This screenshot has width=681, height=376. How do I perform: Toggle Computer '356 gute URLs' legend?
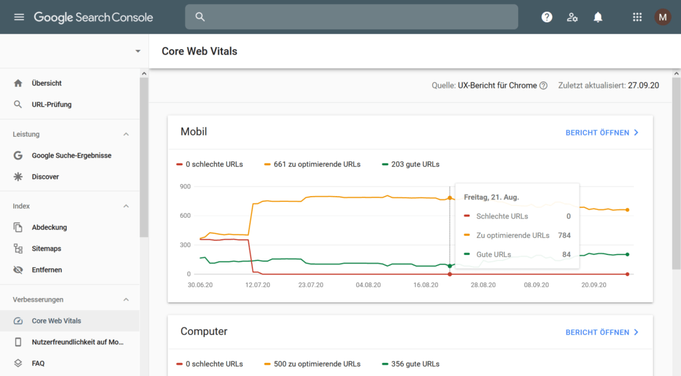411,364
